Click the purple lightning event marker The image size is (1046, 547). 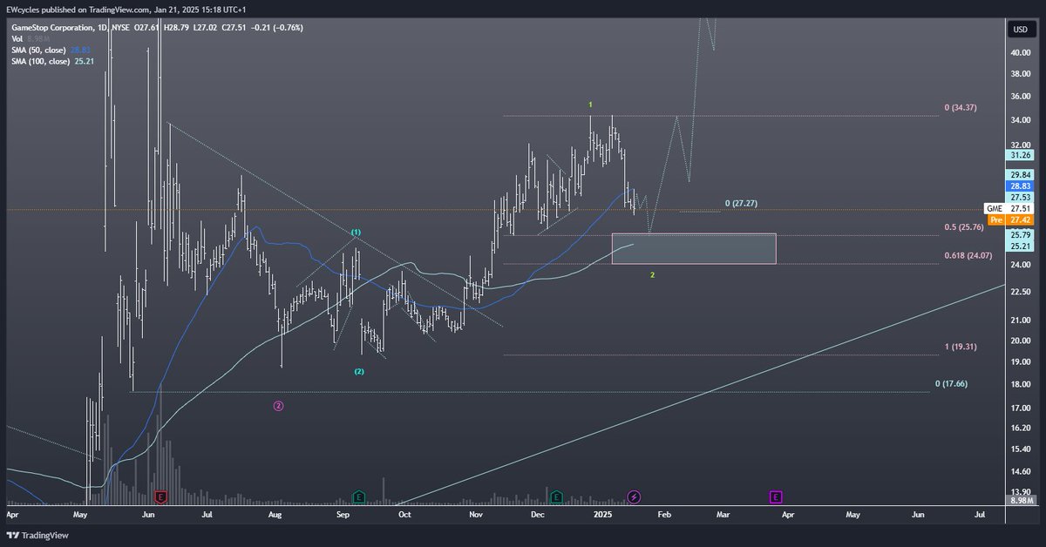coord(635,496)
